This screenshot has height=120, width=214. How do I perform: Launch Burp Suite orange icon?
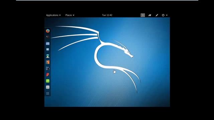(47, 62)
